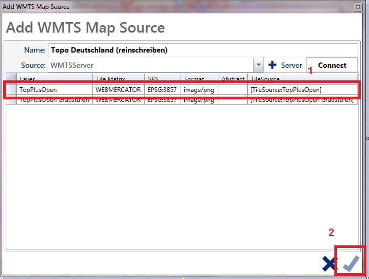
Task: Open the Source dropdown arrow
Action: click(x=258, y=65)
